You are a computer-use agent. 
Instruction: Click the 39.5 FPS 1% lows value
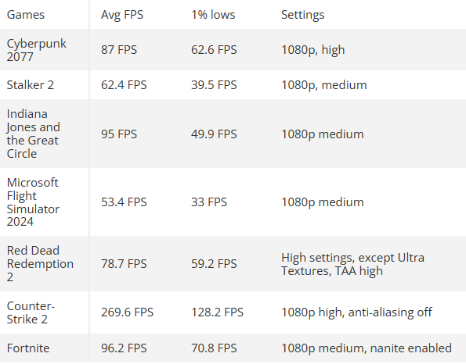[214, 85]
